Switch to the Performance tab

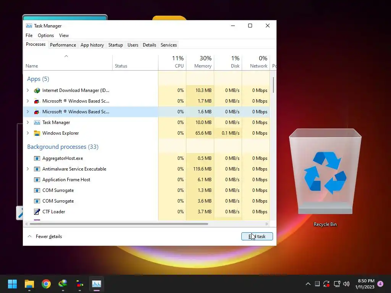click(x=63, y=45)
